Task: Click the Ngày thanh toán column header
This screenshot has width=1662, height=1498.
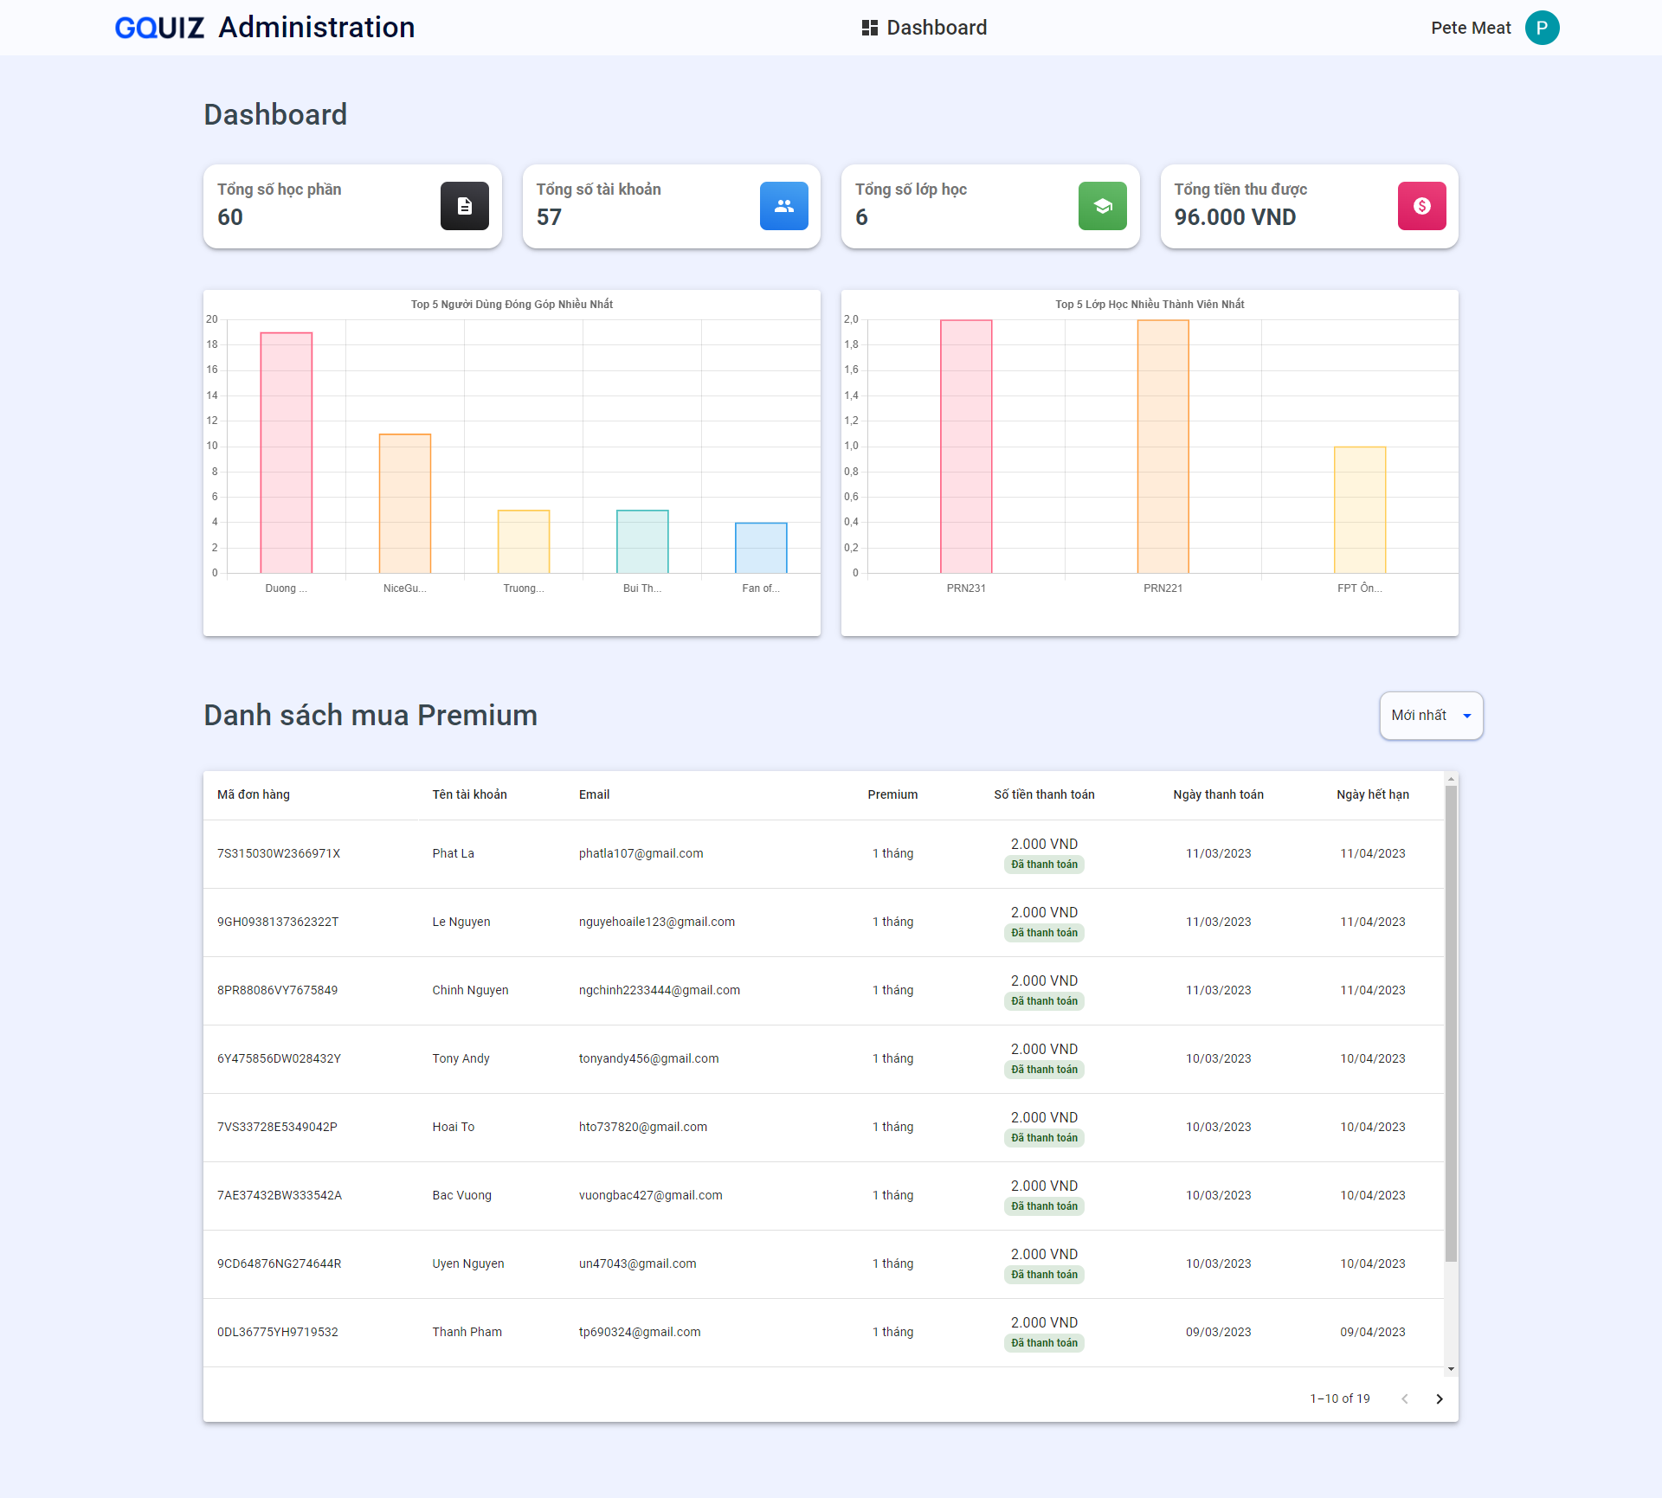Action: pos(1218,794)
